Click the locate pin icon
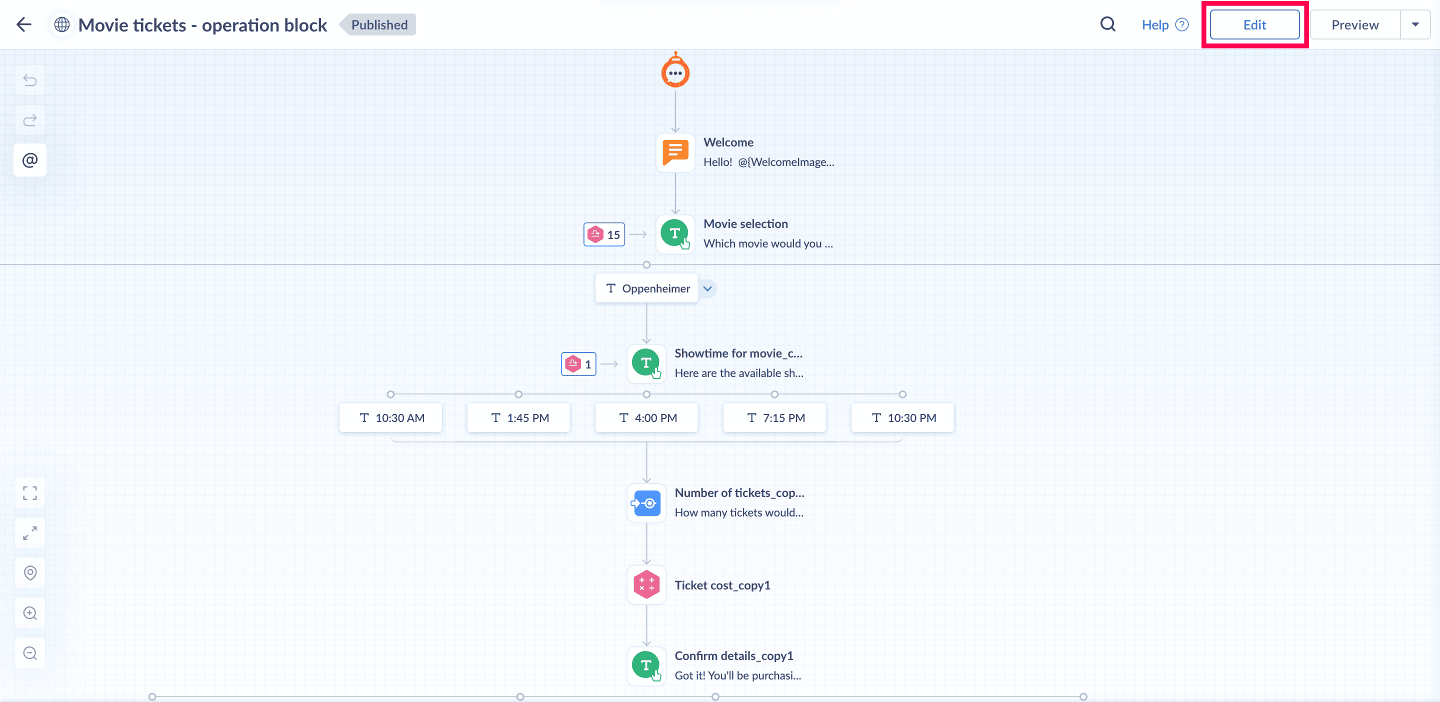The width and height of the screenshot is (1440, 702). [30, 573]
